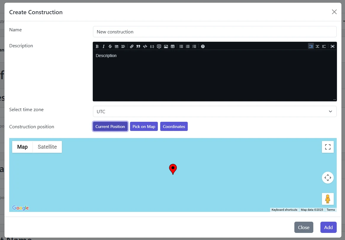Select the Map view tab

tap(22, 147)
